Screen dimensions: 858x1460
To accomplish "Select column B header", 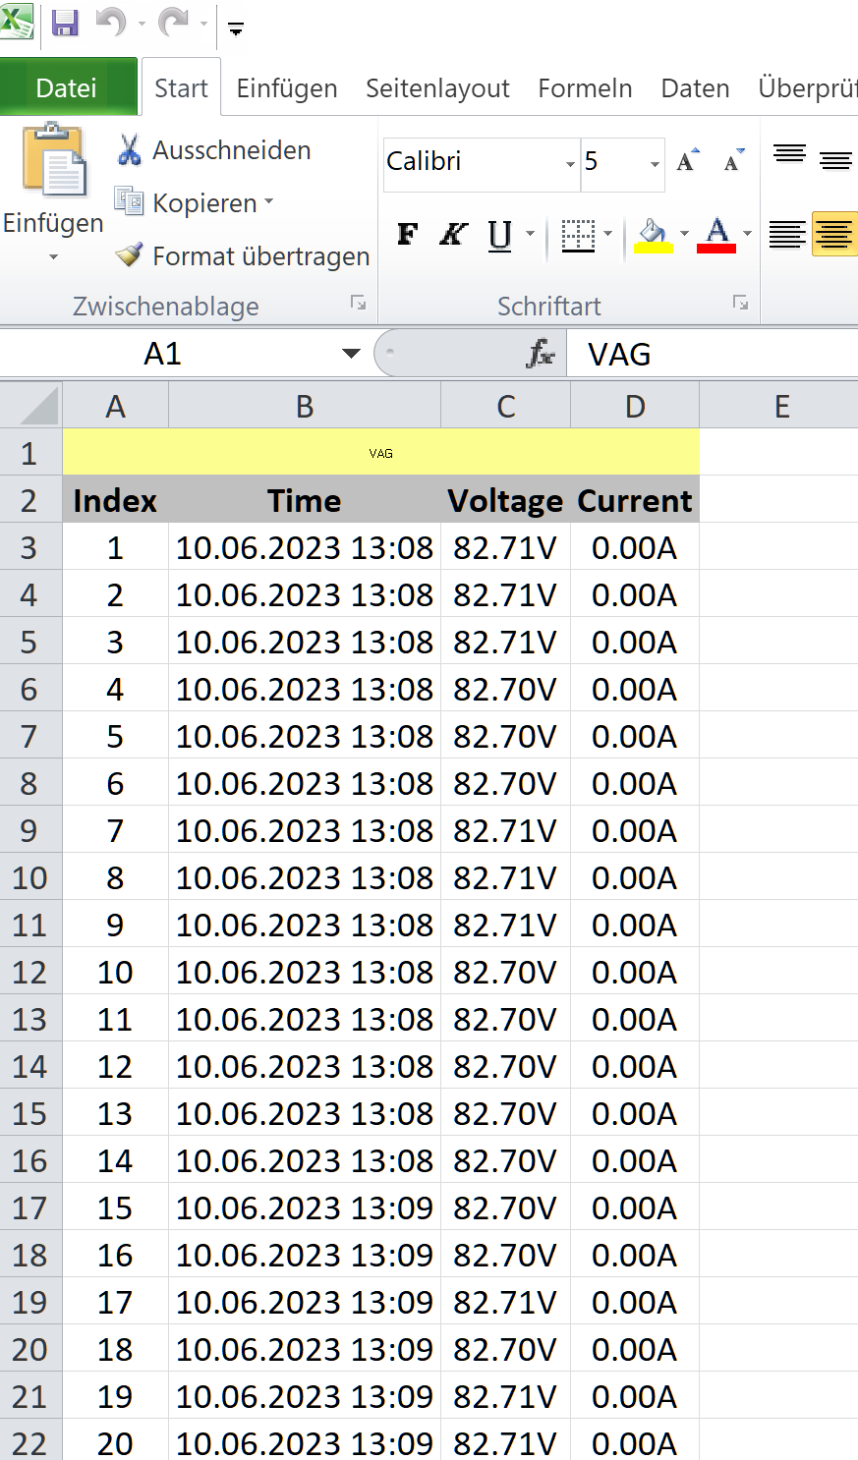I will 305,406.
